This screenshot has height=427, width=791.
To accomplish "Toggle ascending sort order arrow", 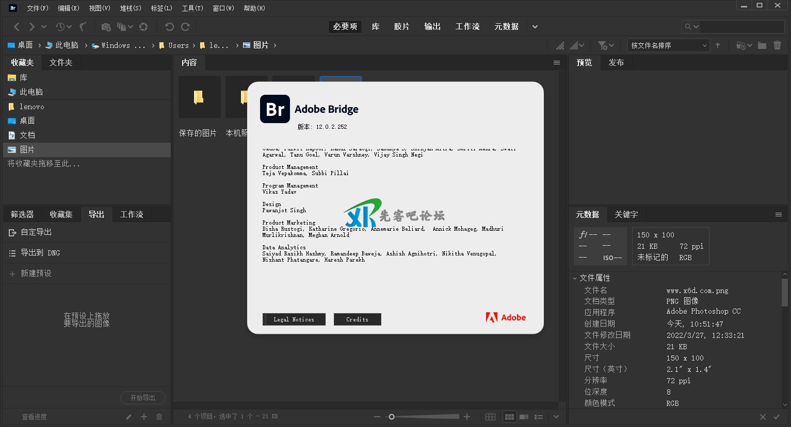I will point(718,45).
